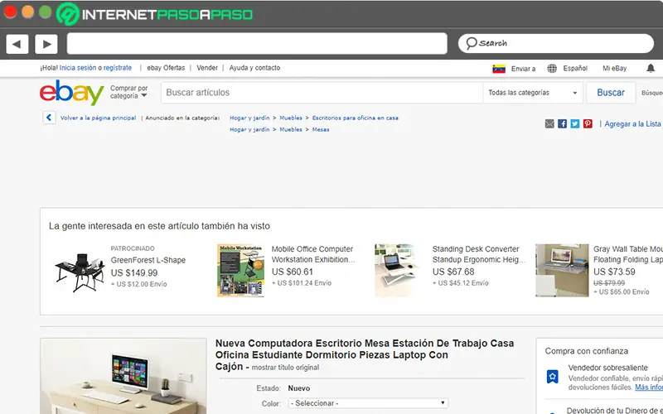Click the browser address bar

point(257,44)
